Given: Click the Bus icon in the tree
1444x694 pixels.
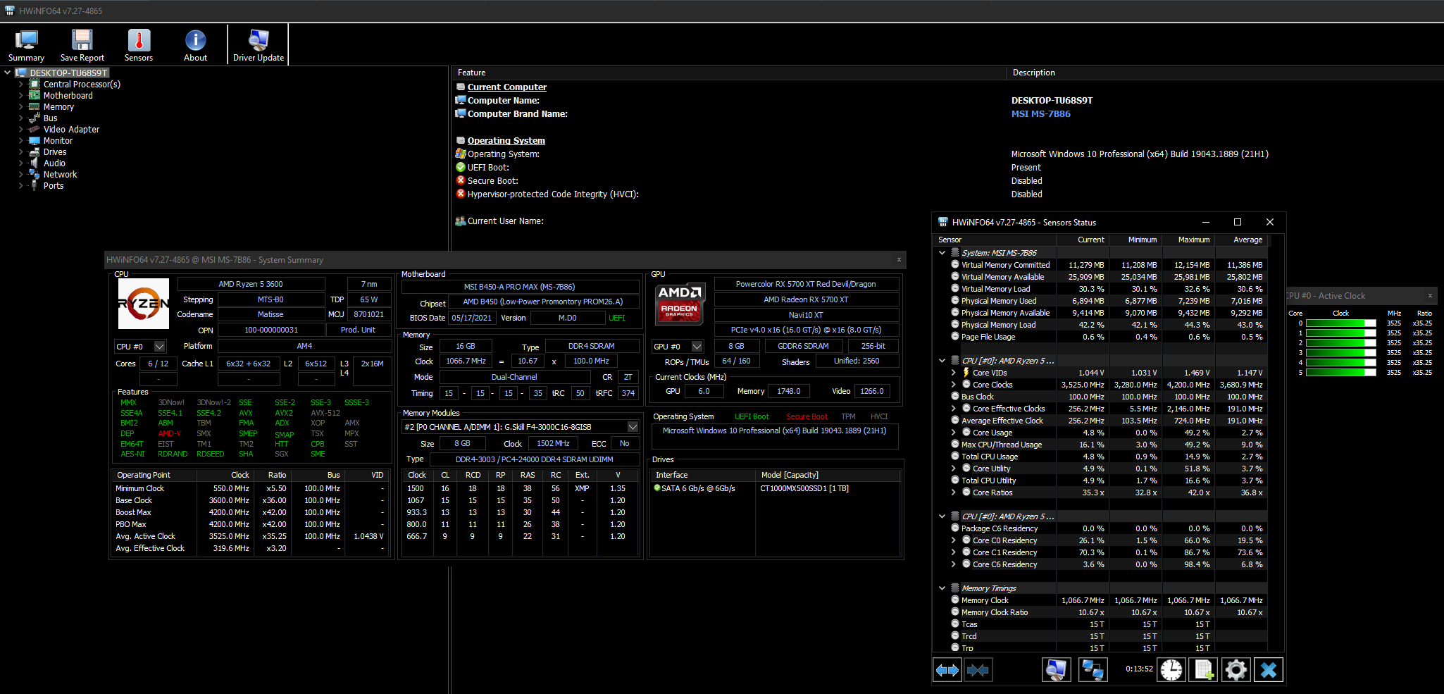Looking at the screenshot, I should pos(34,118).
